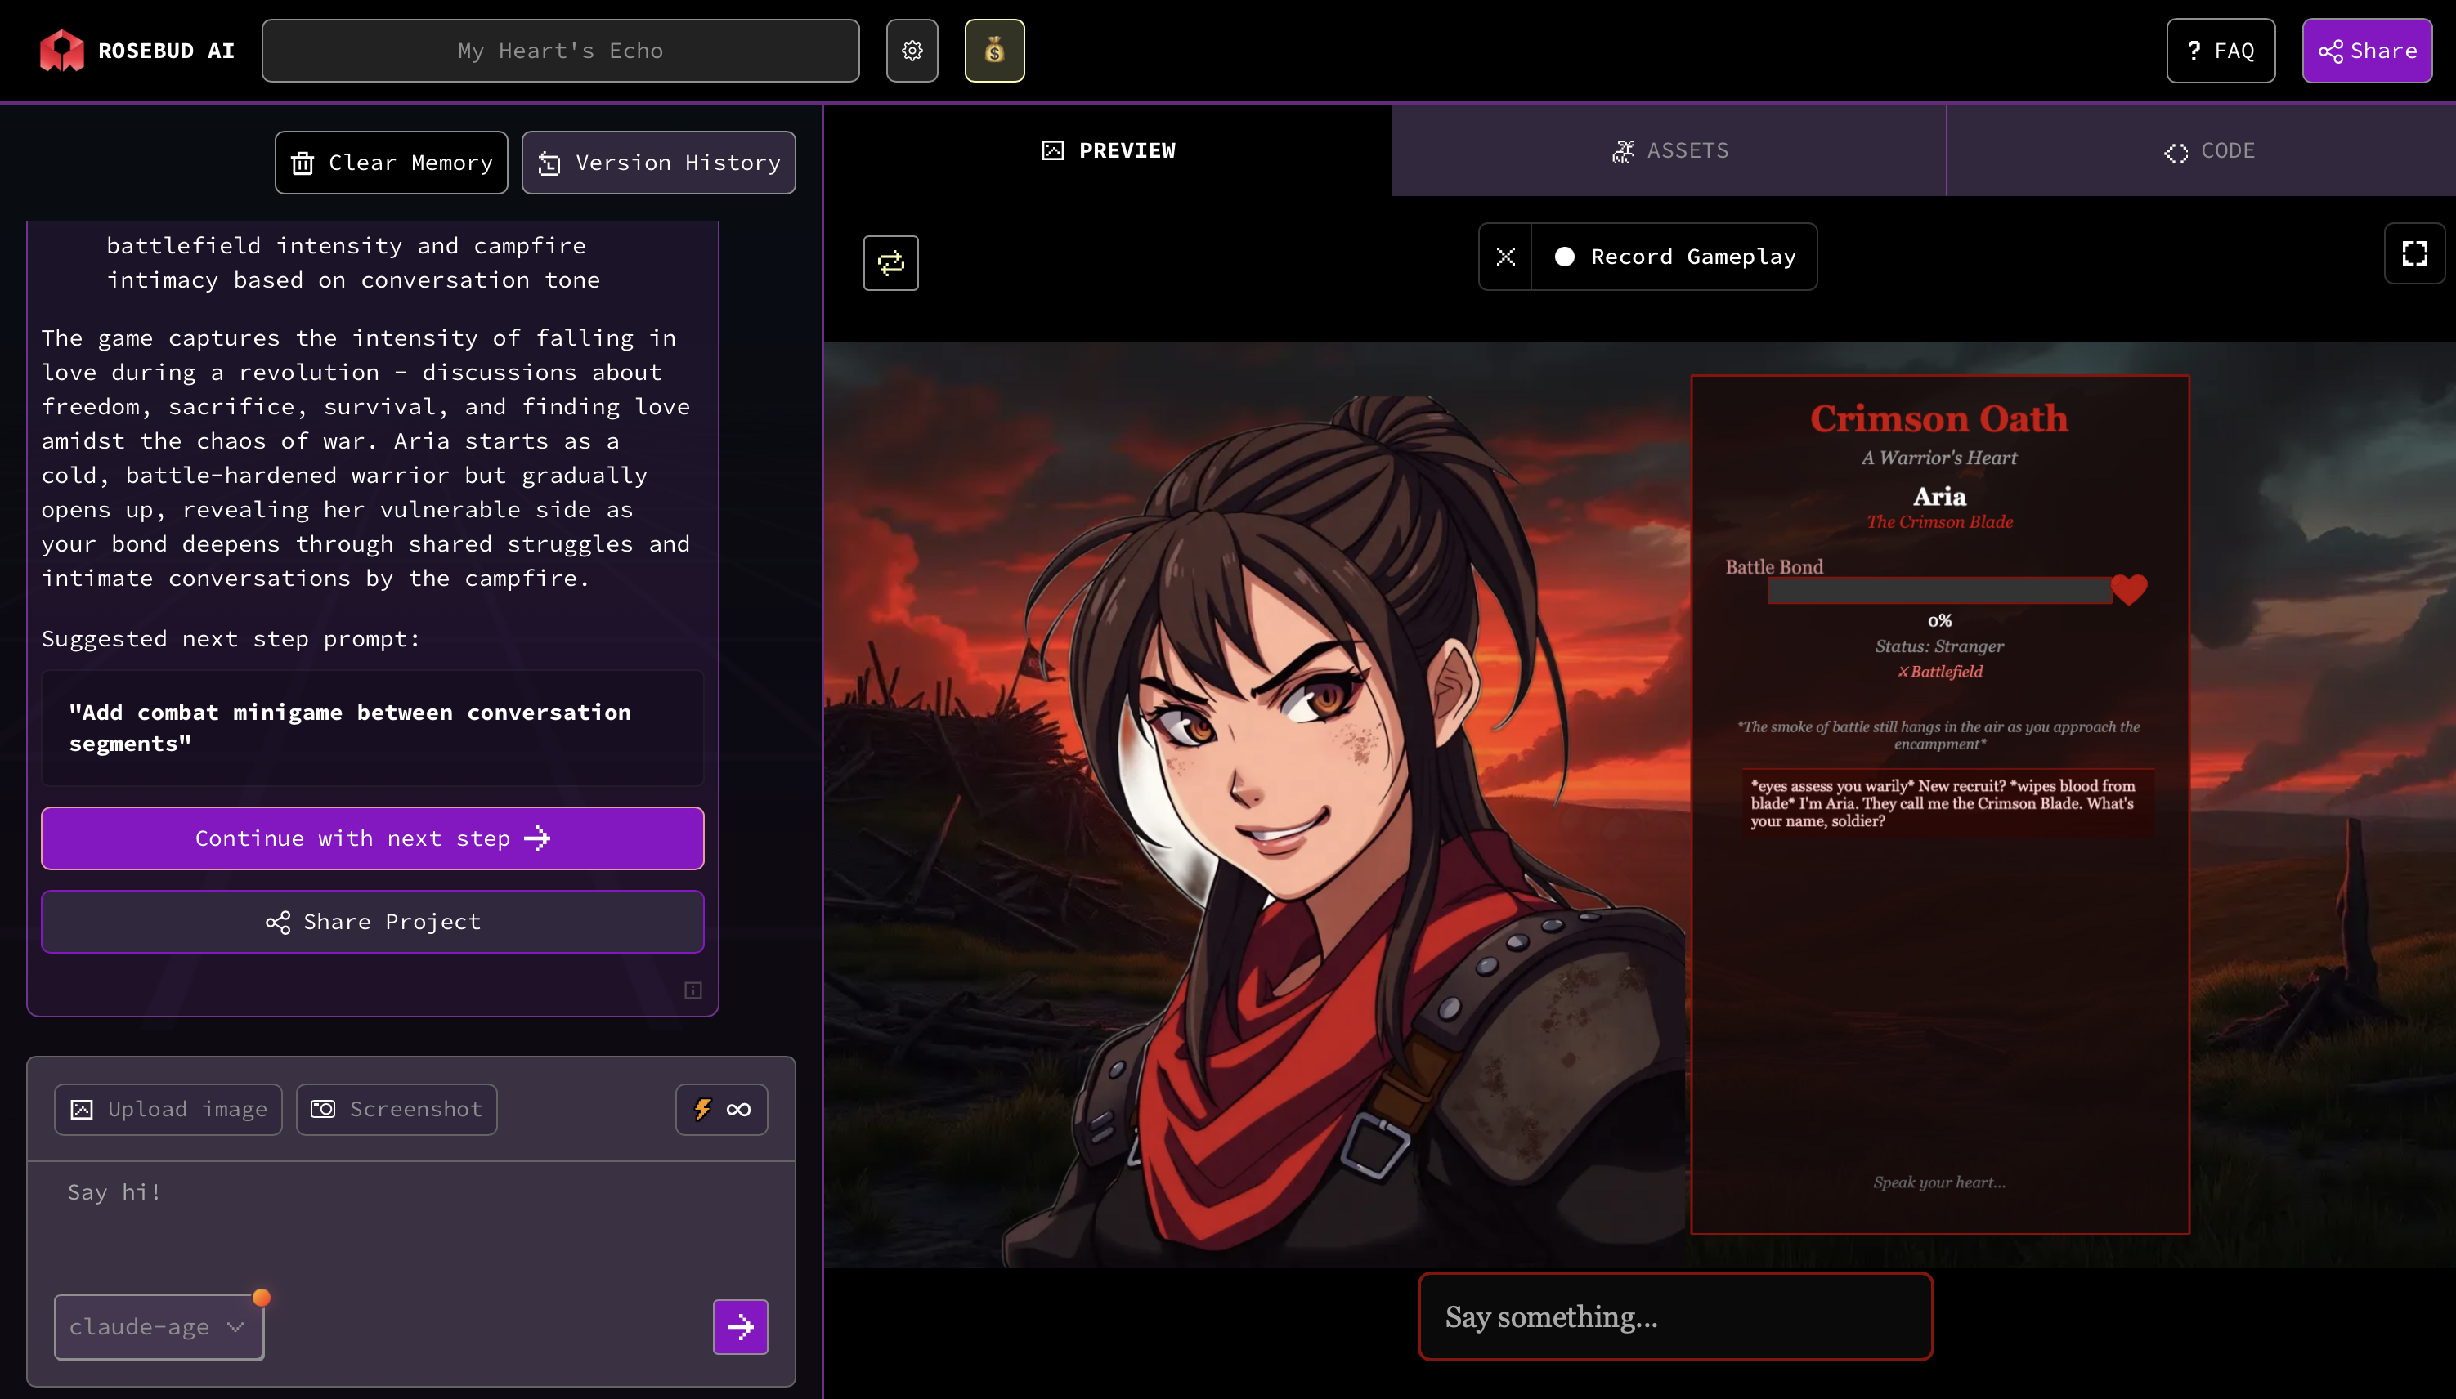Click the purple send arrow button

(740, 1327)
